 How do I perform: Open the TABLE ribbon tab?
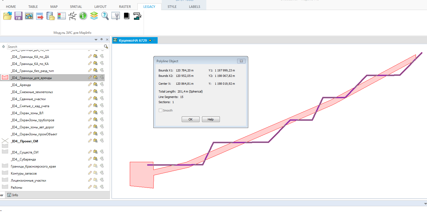click(33, 6)
